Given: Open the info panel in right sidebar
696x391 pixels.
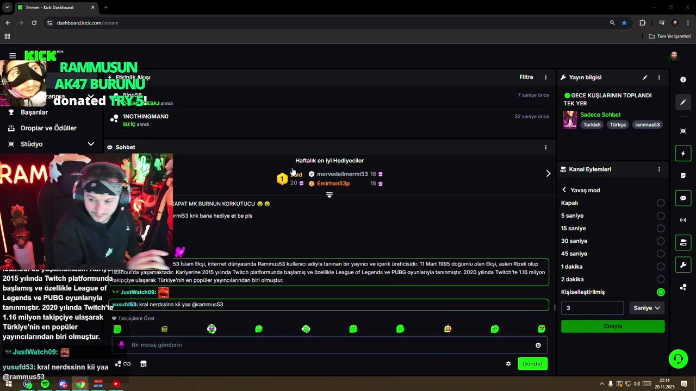Looking at the screenshot, I should tap(683, 79).
